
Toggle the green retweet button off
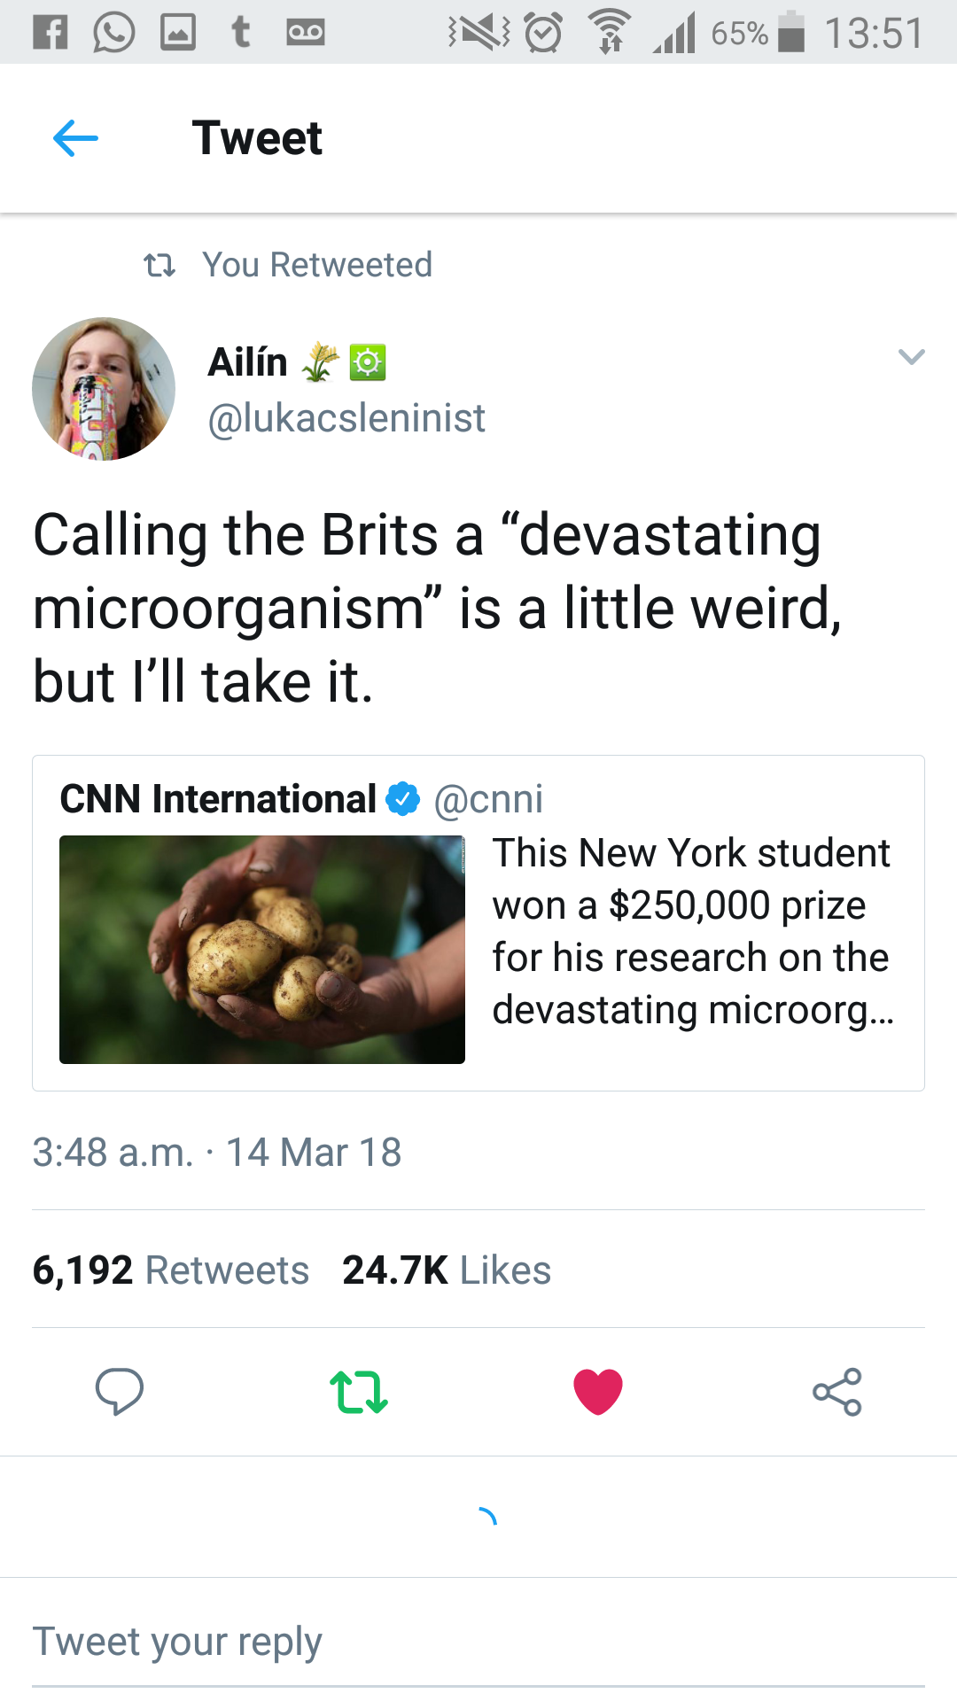pyautogui.click(x=359, y=1392)
